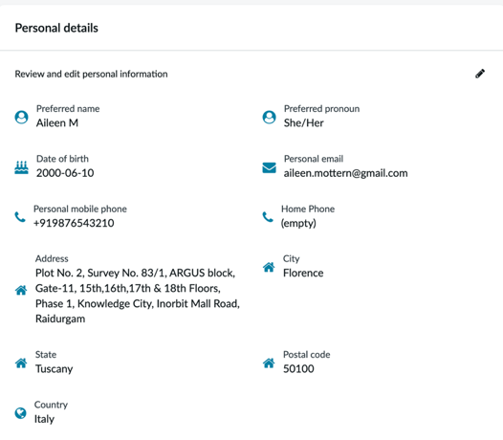Click the Personal email envelope icon

pos(269,167)
